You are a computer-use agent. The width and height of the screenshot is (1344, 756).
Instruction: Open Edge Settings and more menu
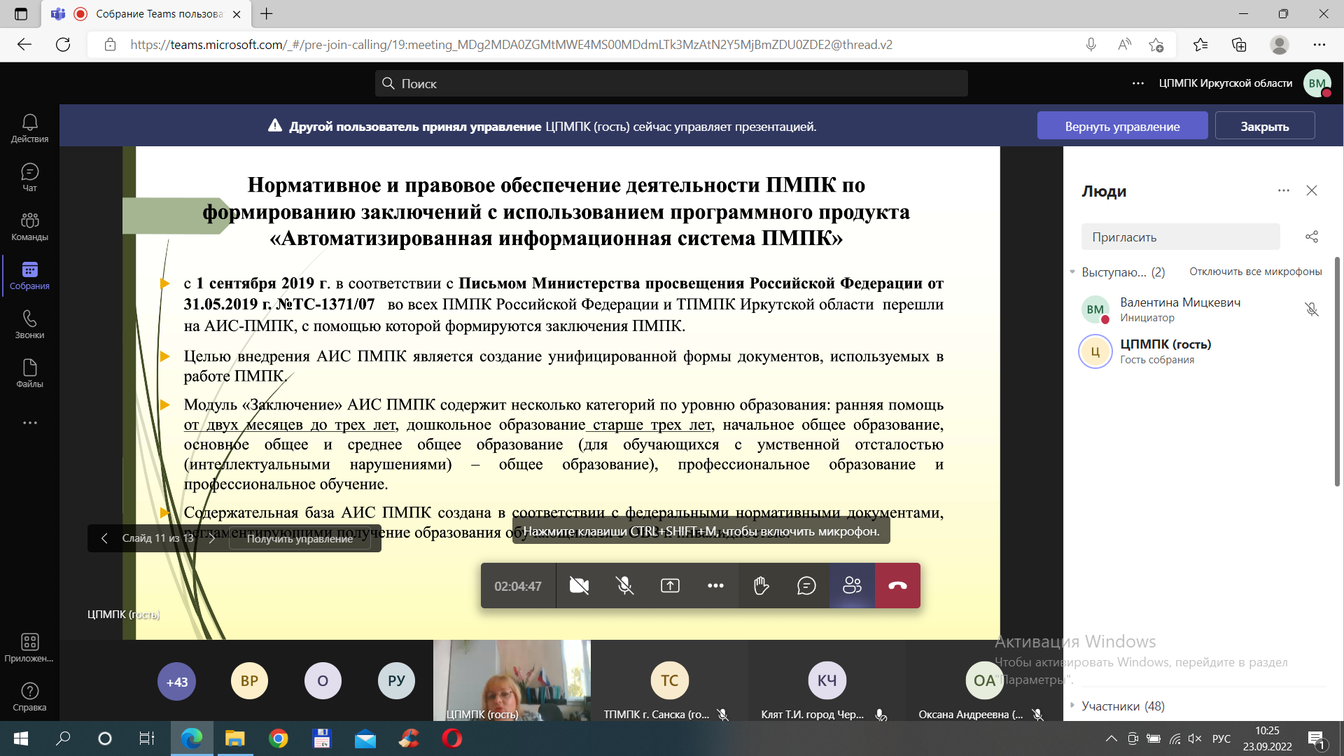[x=1319, y=45]
